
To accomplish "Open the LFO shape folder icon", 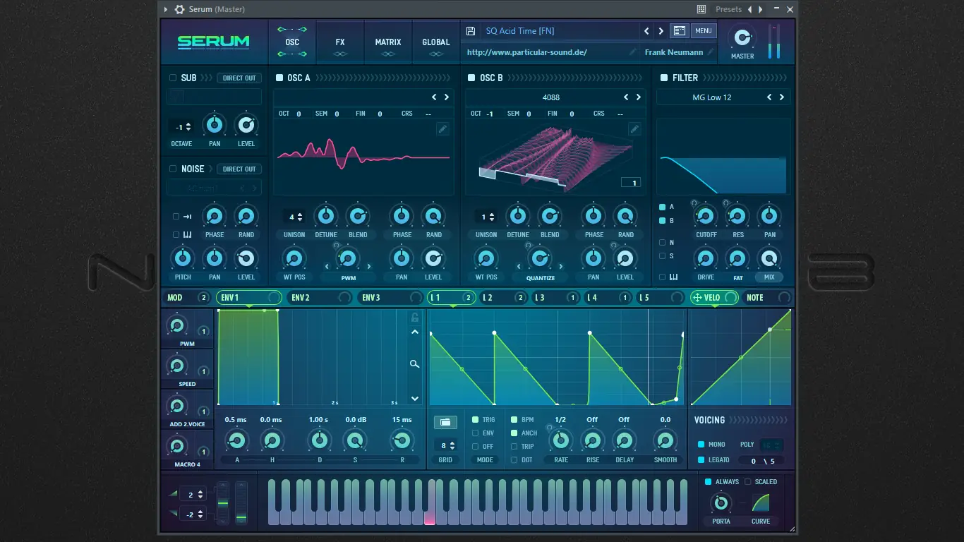I will (x=445, y=422).
